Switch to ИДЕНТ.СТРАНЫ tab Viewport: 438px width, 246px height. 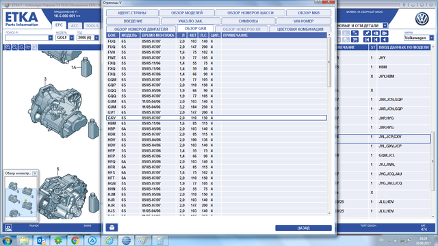[132, 13]
